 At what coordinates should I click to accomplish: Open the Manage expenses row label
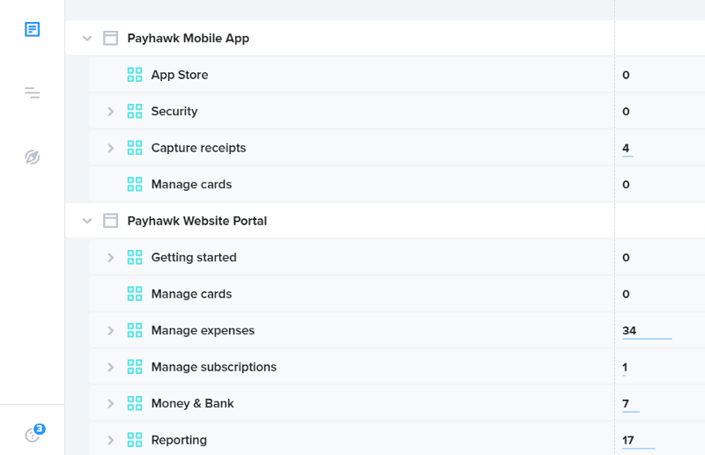tap(203, 331)
